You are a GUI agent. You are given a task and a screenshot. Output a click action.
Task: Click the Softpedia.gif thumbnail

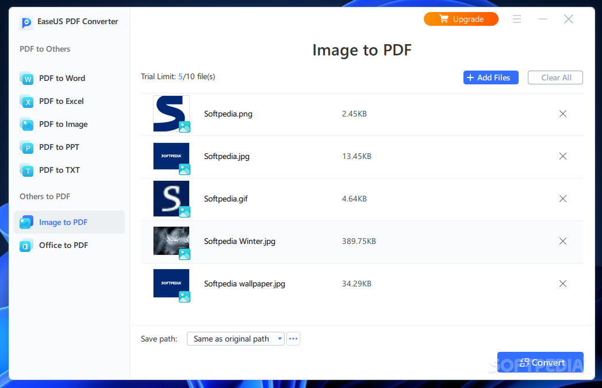171,199
